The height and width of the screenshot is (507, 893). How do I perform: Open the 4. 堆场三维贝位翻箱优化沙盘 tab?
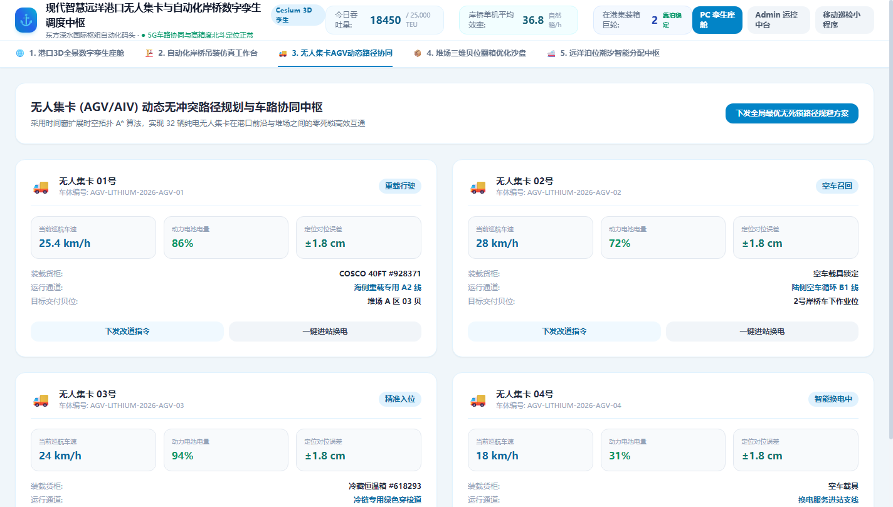[470, 53]
